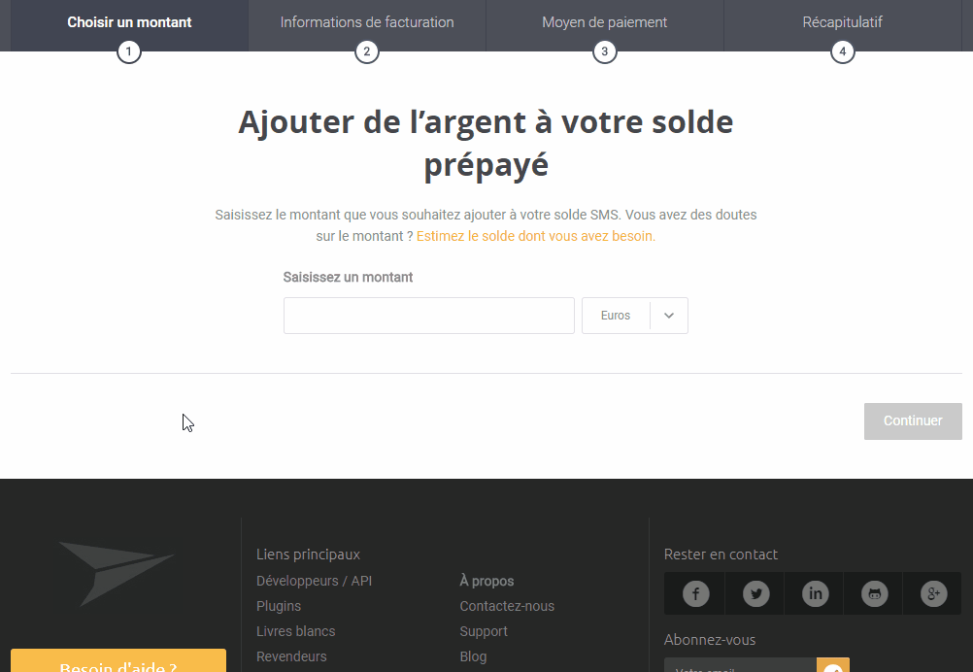973x672 pixels.
Task: Click the paper plane logo in footer
Action: 117,574
